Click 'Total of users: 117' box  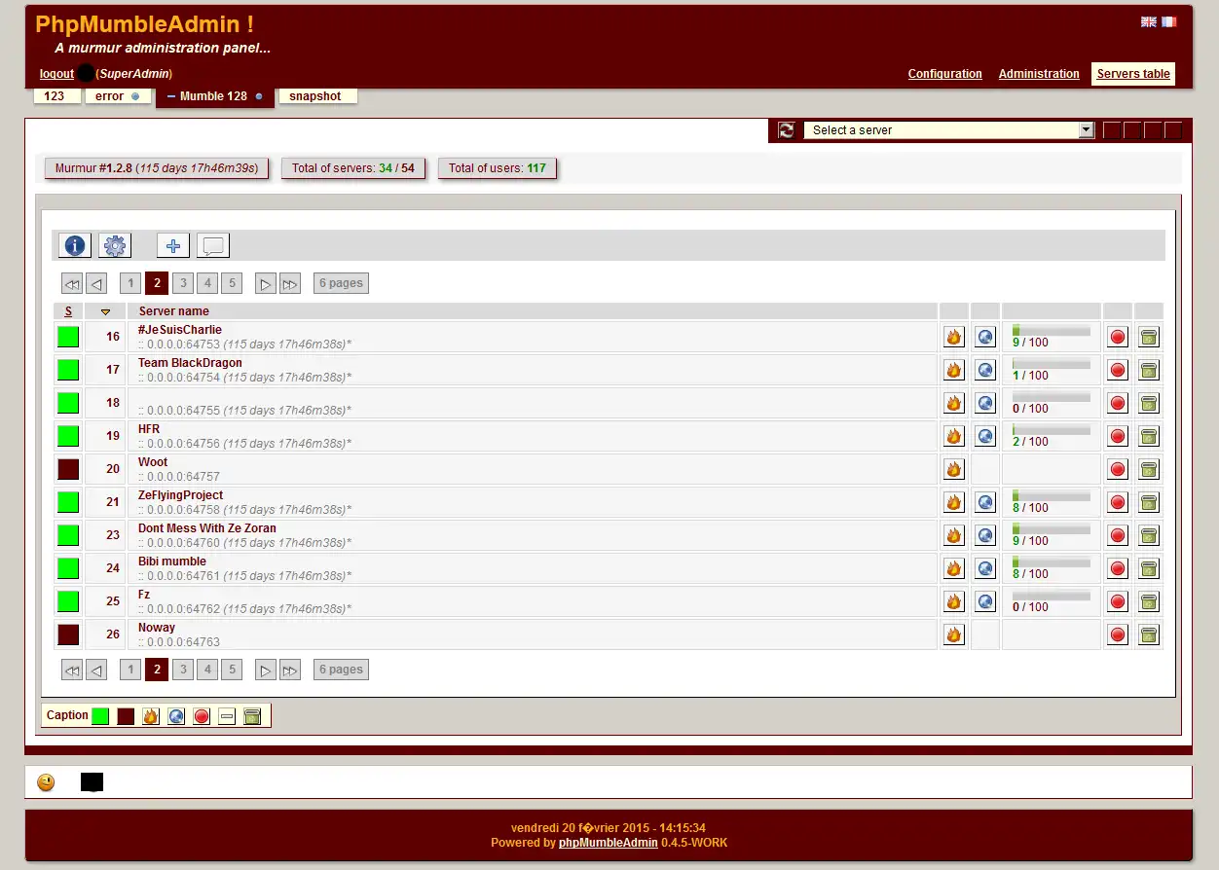[497, 168]
